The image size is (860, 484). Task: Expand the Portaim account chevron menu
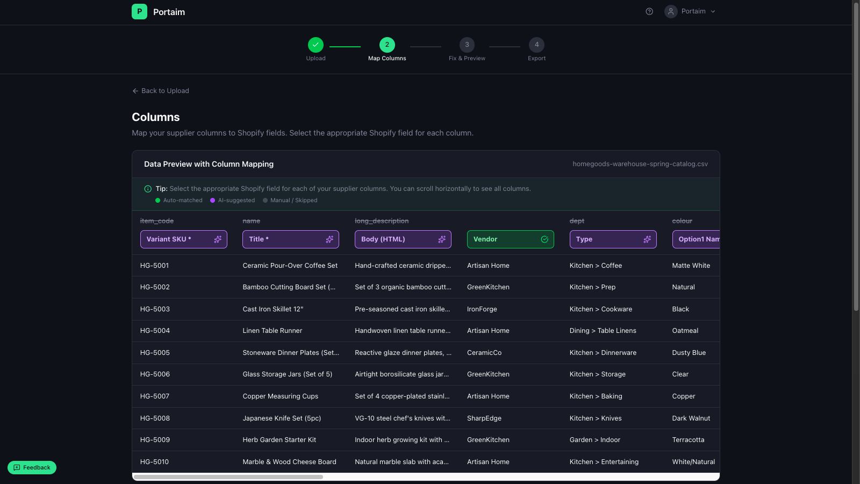(x=713, y=11)
